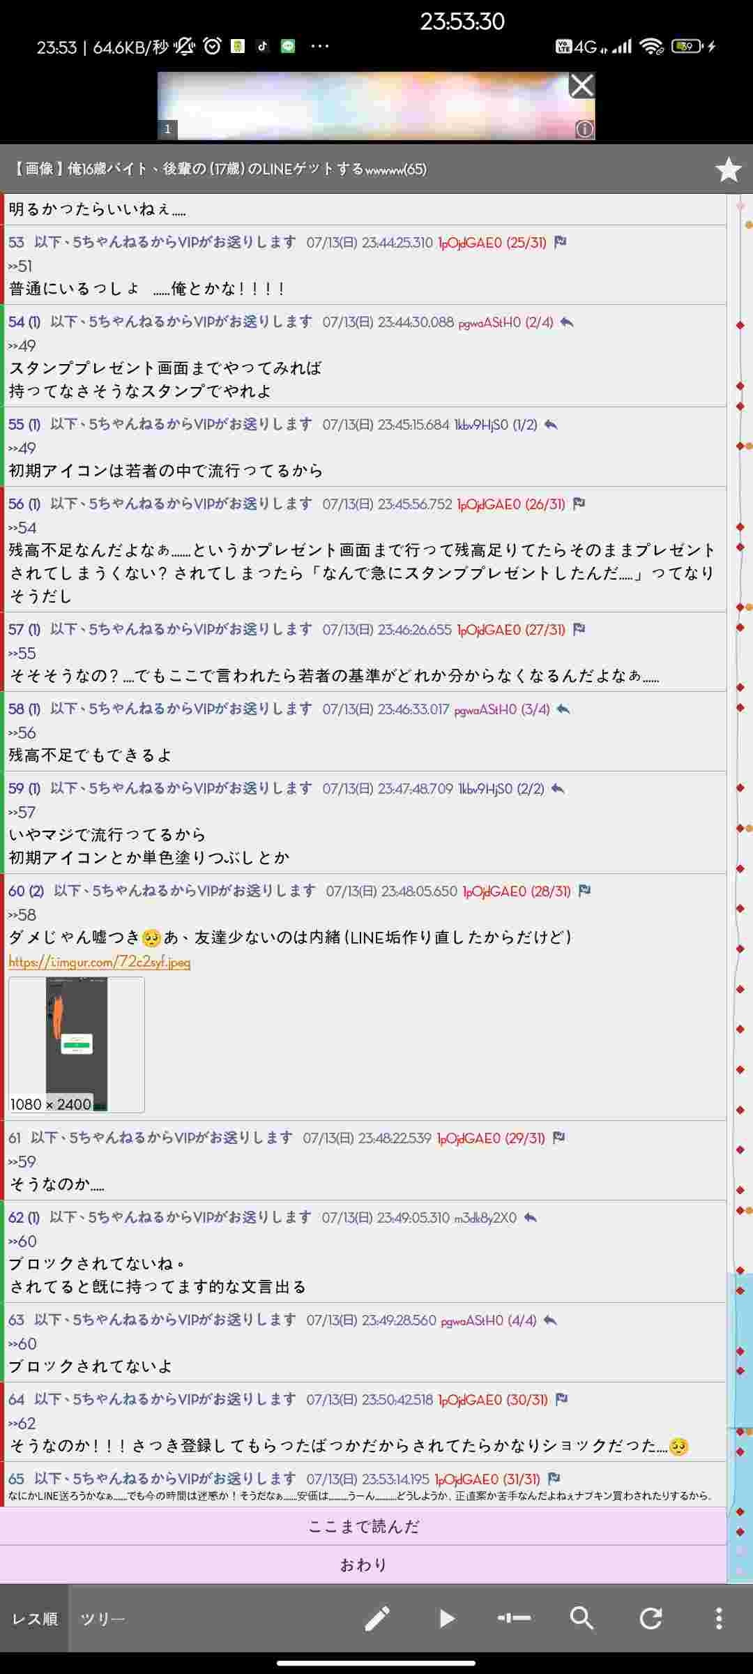The image size is (753, 1674).
Task: Tap the ID 1pOjdGAE0 (28/31) on post 60
Action: 517,891
